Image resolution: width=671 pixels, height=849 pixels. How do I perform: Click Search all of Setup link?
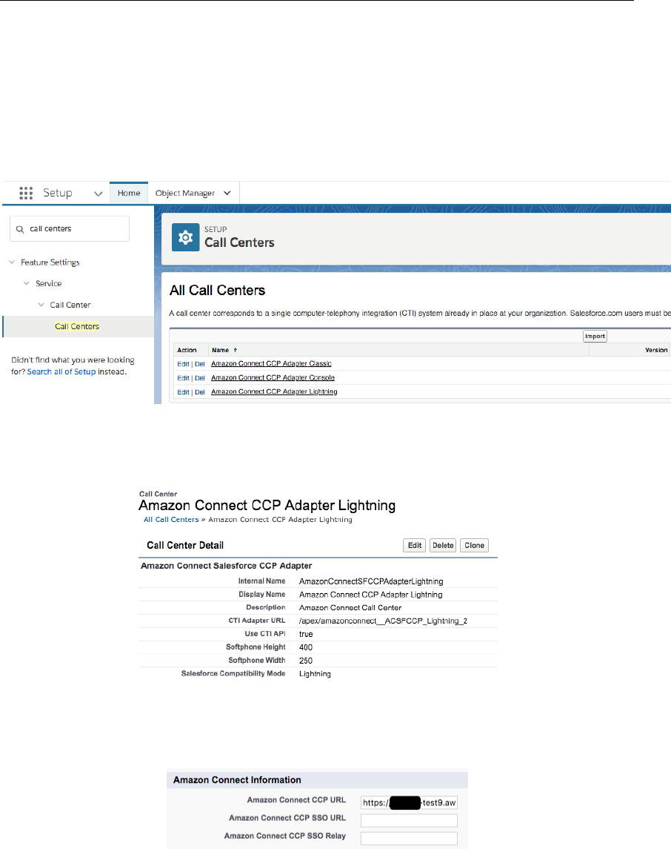61,372
